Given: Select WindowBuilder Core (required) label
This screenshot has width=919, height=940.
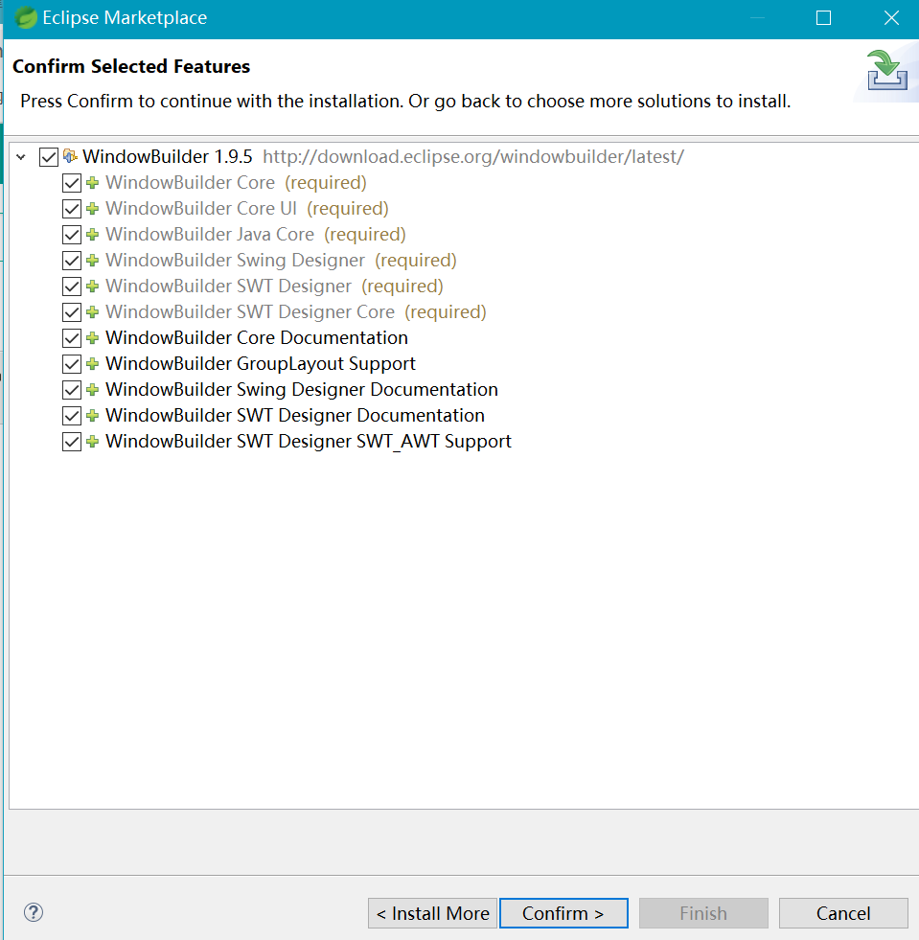Looking at the screenshot, I should [236, 182].
